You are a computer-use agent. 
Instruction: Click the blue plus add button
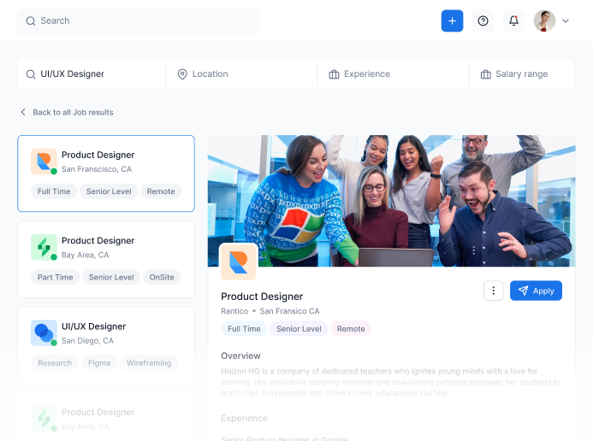tap(452, 21)
